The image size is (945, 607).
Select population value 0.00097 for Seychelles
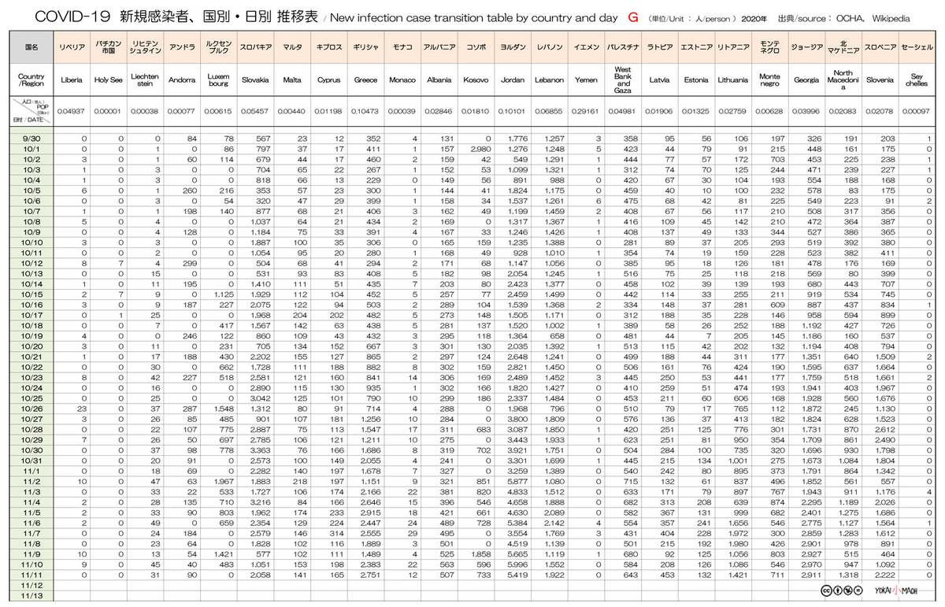coord(916,111)
